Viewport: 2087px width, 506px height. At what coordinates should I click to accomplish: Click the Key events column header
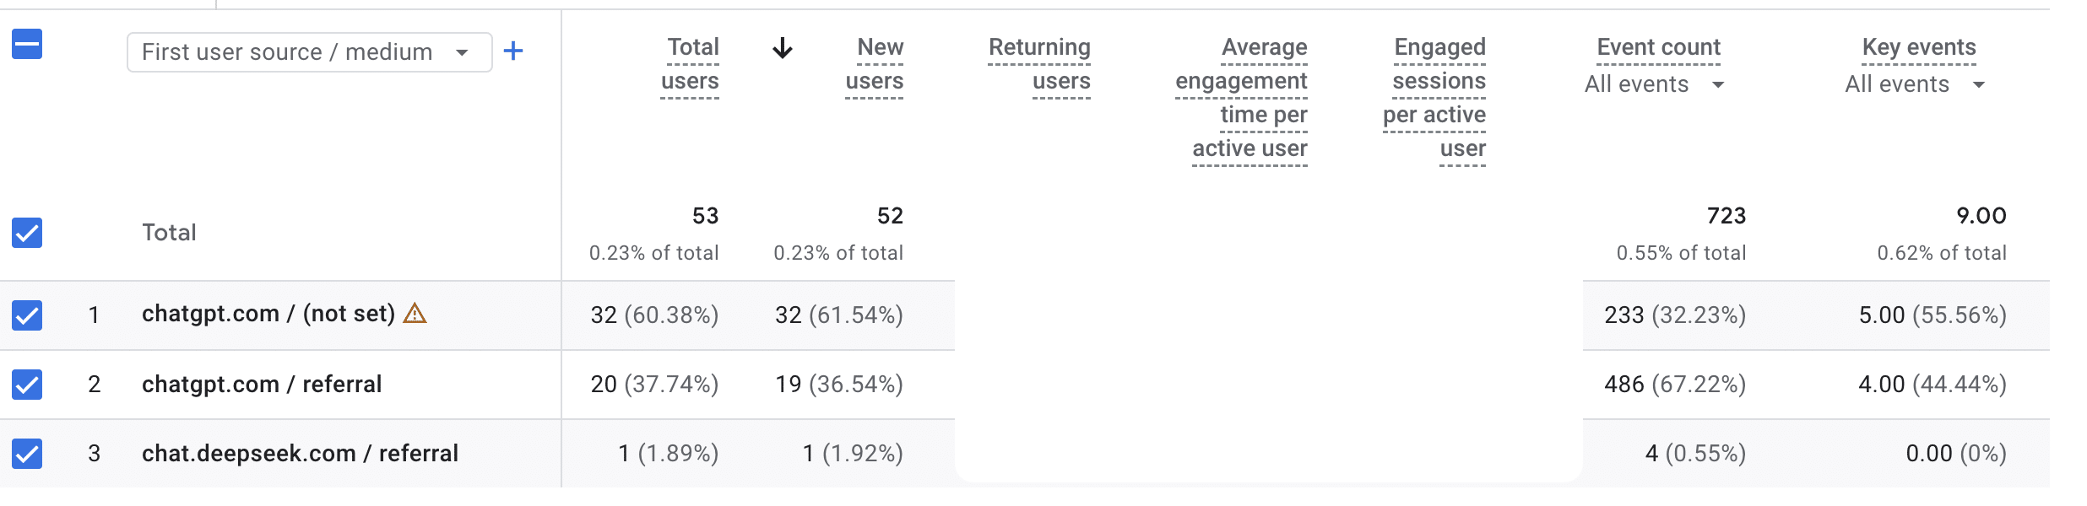click(1919, 47)
